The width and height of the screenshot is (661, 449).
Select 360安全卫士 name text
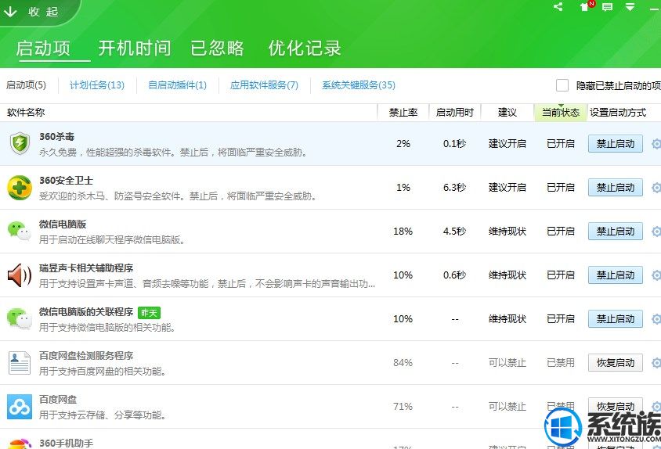click(x=67, y=180)
